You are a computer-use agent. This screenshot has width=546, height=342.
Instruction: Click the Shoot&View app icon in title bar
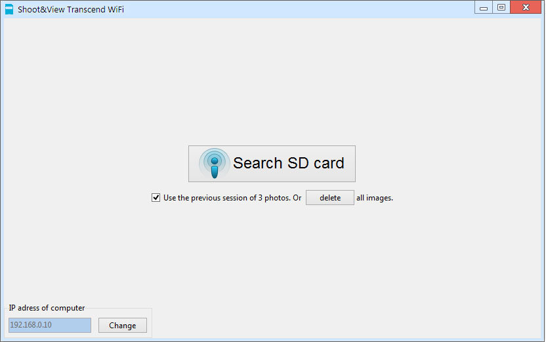(x=9, y=9)
